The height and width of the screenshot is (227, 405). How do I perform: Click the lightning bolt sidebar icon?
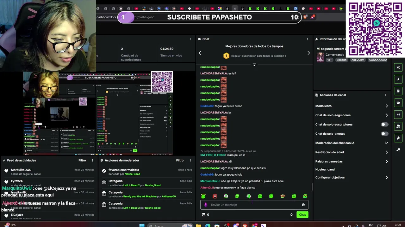pyautogui.click(x=398, y=79)
